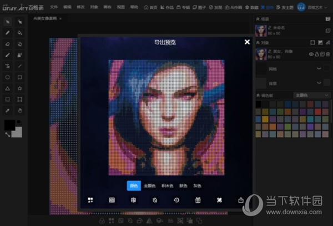Image resolution: width=333 pixels, height=226 pixels.
Task: Choose the black swatch in the palette
Action: click(x=258, y=104)
